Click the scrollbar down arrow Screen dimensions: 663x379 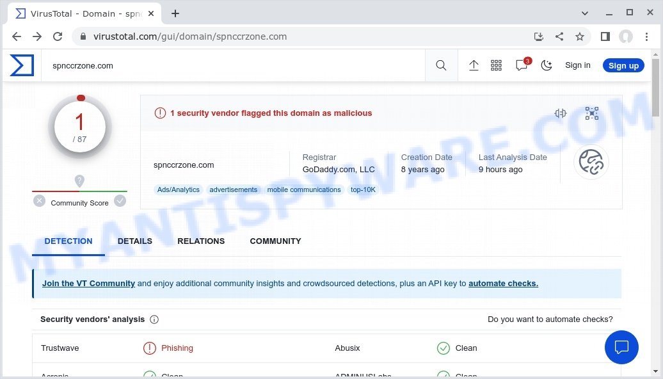pos(655,371)
